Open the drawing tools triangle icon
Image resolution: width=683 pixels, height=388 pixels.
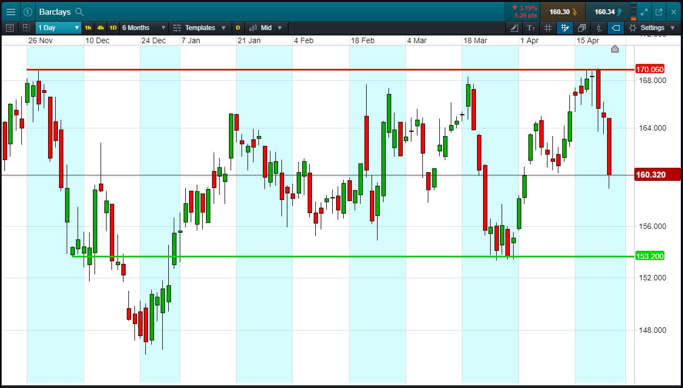click(514, 28)
